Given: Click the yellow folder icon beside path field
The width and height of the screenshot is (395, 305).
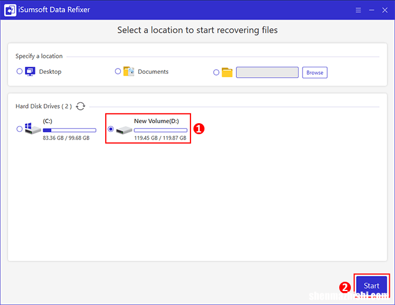Looking at the screenshot, I should [227, 73].
